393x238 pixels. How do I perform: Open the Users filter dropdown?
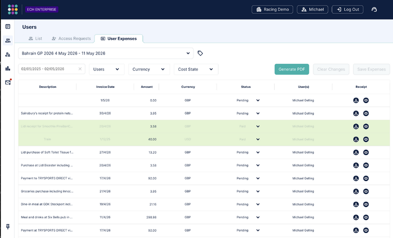click(107, 69)
